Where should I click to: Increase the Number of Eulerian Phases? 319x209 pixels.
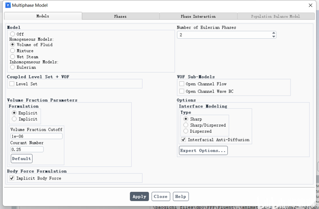pos(274,33)
